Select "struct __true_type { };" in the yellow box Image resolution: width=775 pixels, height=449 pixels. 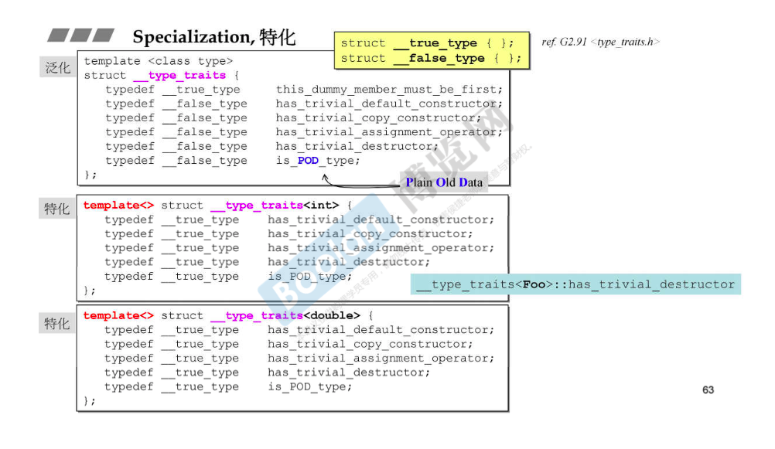tap(427, 43)
